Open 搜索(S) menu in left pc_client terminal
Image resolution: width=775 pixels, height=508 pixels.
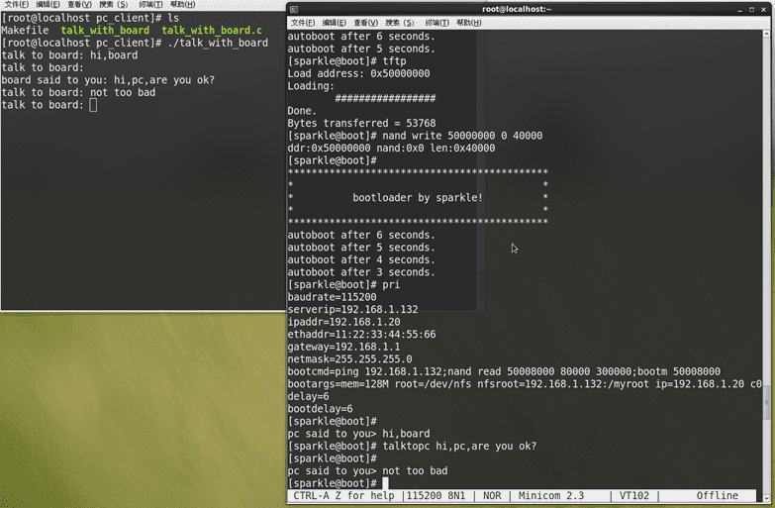(x=114, y=5)
